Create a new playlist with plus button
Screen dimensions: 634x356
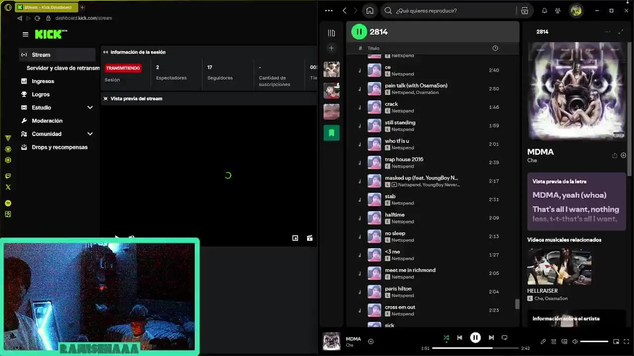coord(331,48)
